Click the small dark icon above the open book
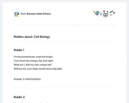This screenshot has height=103, width=129. coord(104,11)
